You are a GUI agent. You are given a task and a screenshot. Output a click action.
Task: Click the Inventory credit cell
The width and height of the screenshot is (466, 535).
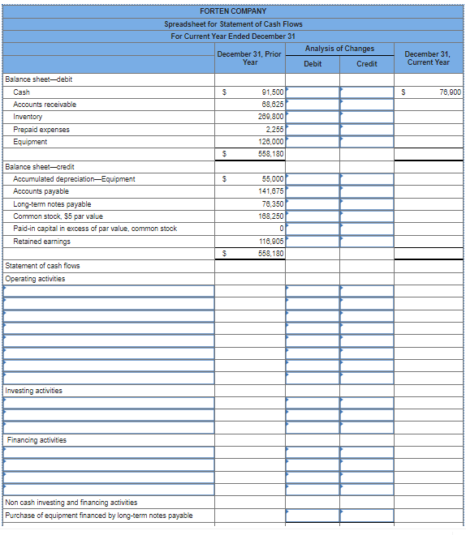point(367,117)
